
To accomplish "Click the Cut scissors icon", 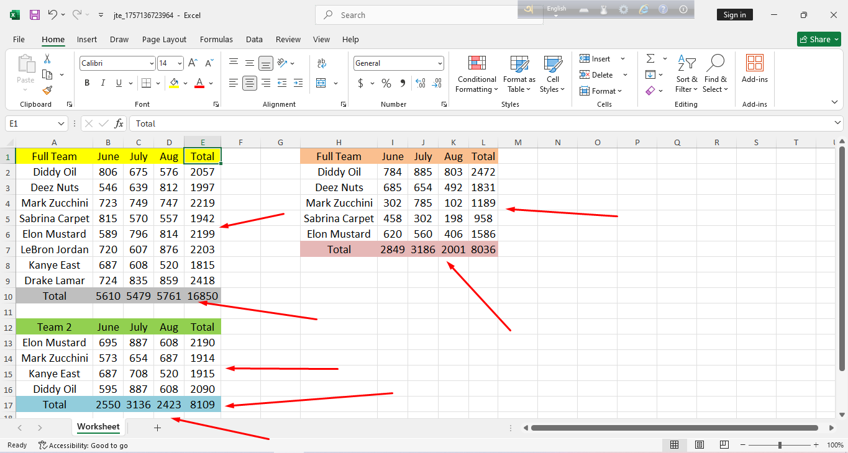I will click(47, 59).
